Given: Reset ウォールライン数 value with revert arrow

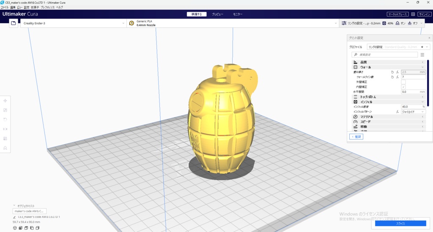Looking at the screenshot, I should tap(392, 77).
